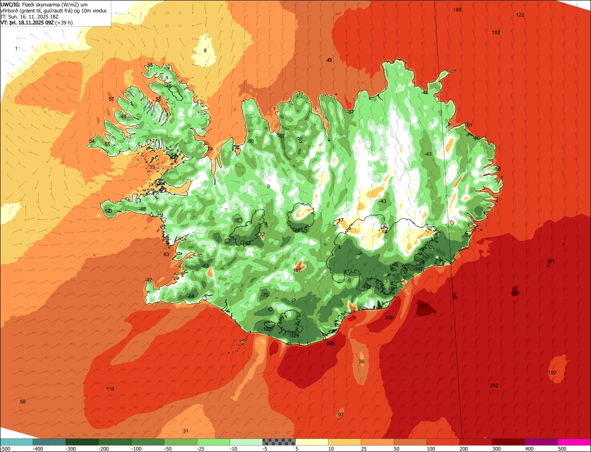591x452 pixels.
Task: Click the value 57 off the Westfjords
Action: tap(111, 99)
